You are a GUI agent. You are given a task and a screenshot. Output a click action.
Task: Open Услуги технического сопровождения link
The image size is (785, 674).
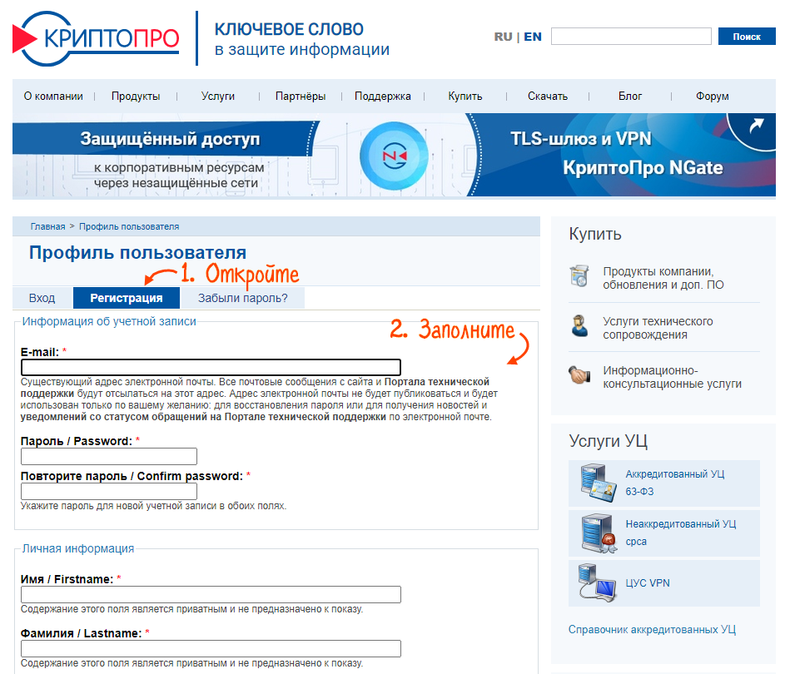(x=658, y=328)
